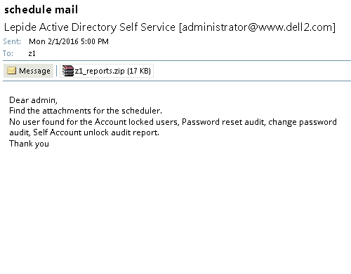351x274 pixels.
Task: Click the words Account locked users in the body
Action: (135, 122)
